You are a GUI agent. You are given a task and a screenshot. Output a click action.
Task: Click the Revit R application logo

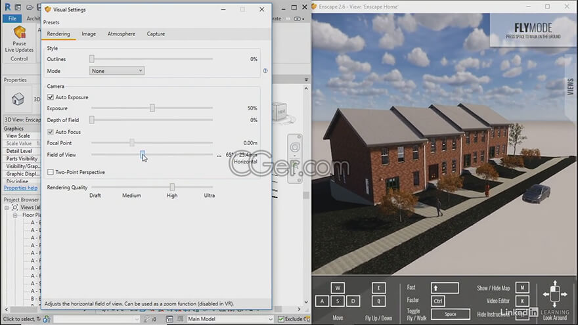[x=7, y=7]
